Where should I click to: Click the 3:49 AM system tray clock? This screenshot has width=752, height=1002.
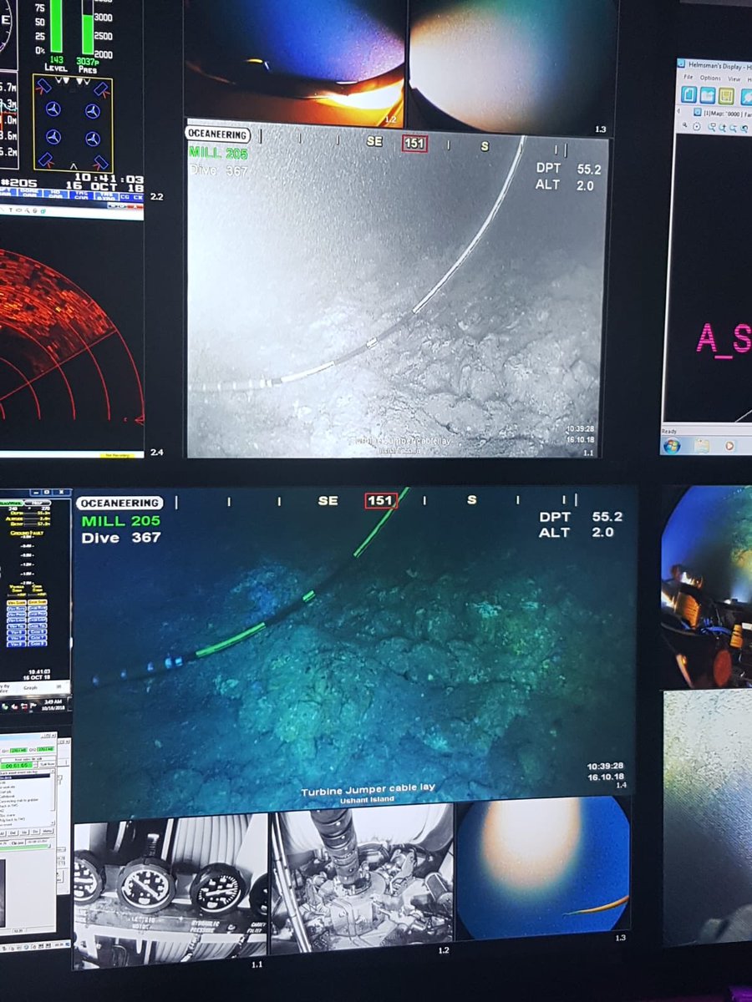(x=52, y=701)
